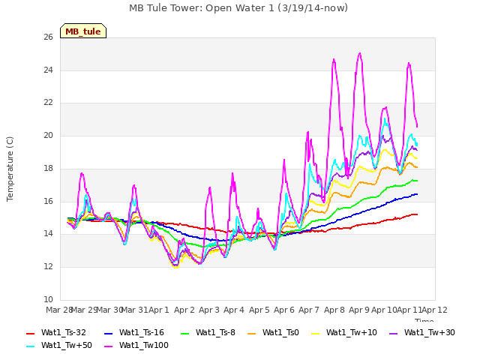
Task: Toggle the Wat1_Tw+50 legend entry
Action: click(x=59, y=346)
